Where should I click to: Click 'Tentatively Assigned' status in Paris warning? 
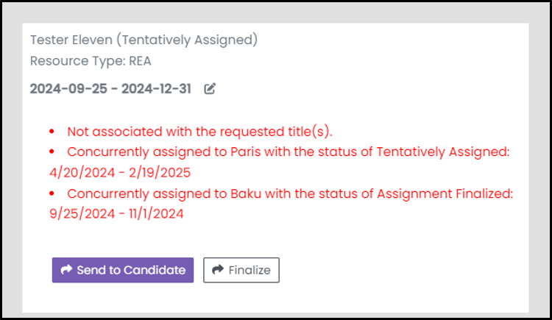click(442, 152)
